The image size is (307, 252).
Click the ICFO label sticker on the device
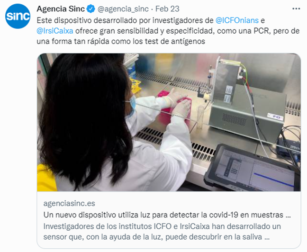(x=275, y=117)
